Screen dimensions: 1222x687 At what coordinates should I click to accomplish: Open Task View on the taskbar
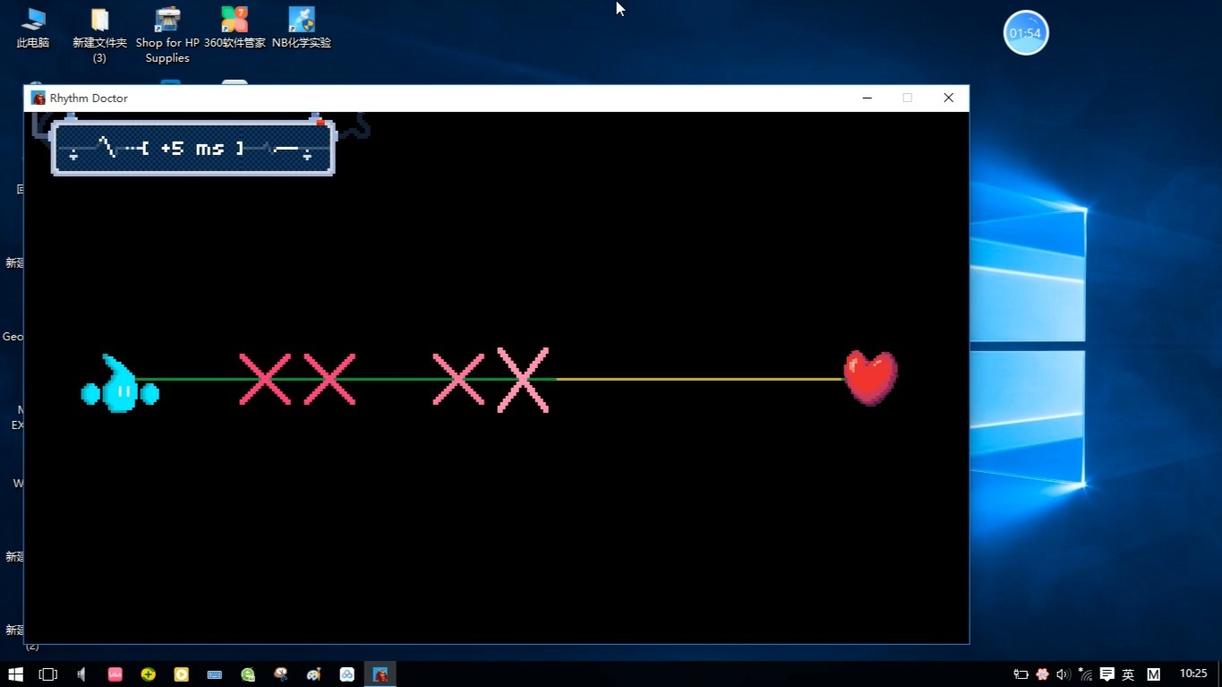click(48, 674)
